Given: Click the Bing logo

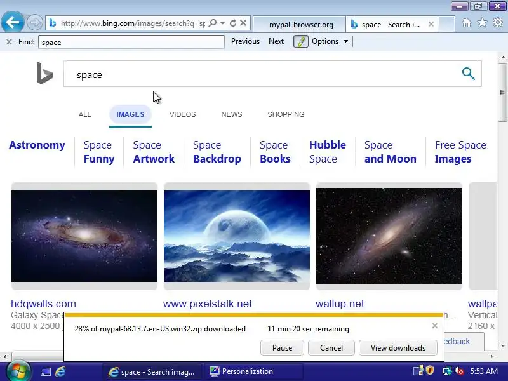Looking at the screenshot, I should pyautogui.click(x=44, y=73).
